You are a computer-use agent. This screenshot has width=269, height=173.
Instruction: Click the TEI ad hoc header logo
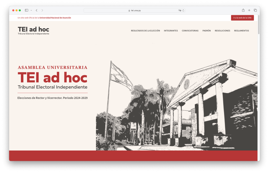33,30
